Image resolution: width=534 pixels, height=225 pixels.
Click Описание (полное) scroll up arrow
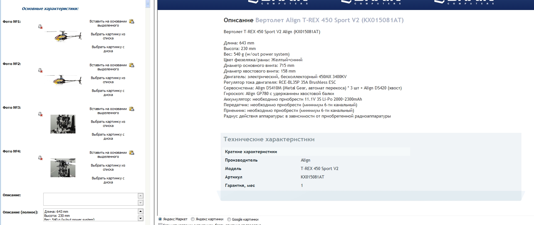140,212
